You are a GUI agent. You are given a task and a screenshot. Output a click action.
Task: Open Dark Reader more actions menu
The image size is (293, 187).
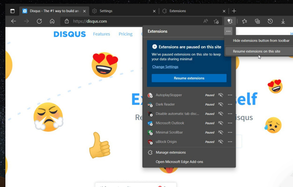230,105
